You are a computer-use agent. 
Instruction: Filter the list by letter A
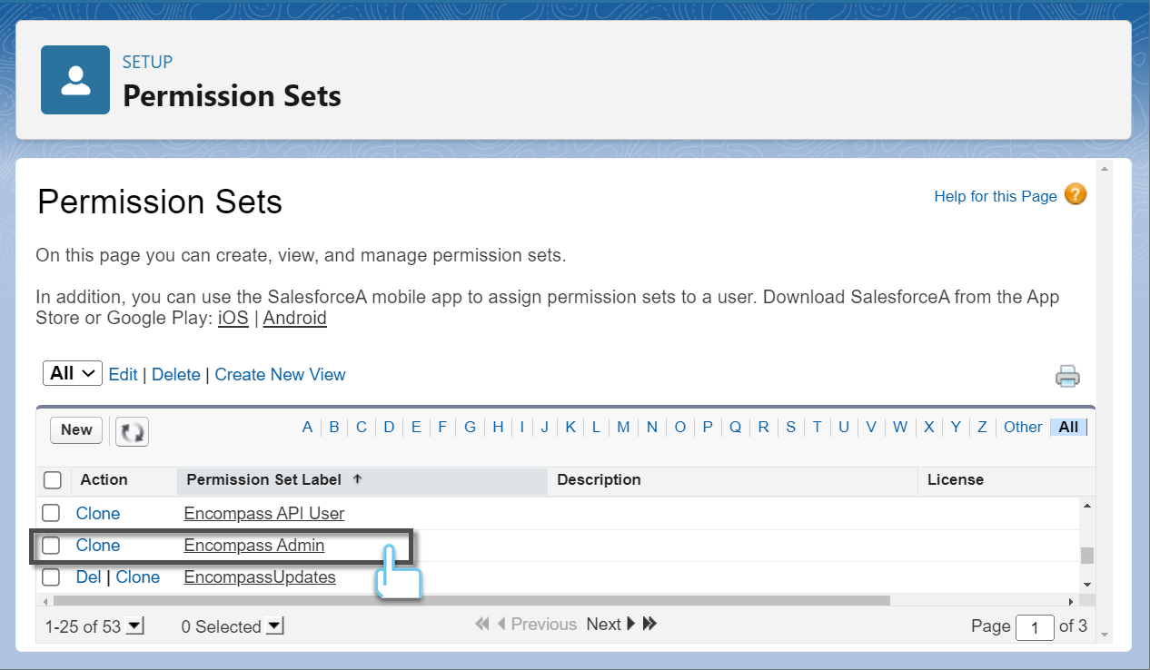click(307, 427)
